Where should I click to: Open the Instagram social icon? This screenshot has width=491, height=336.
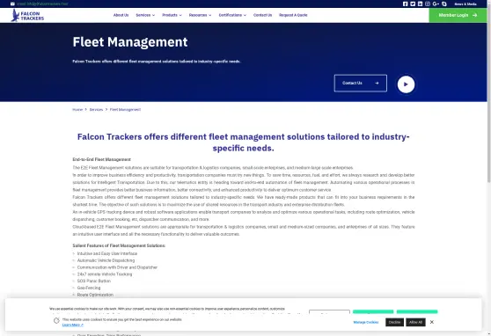[428, 4]
